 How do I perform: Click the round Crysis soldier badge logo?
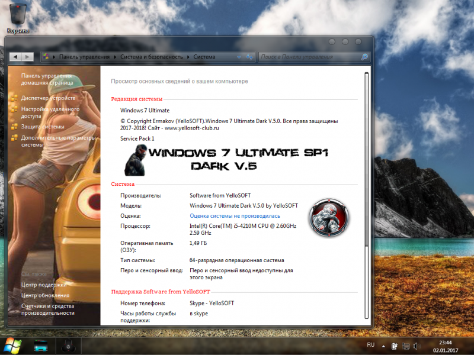point(329,217)
